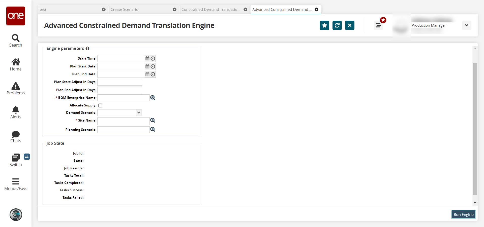484x227 pixels.
Task: Open clock picker for Plan End Date
Action: [153, 74]
